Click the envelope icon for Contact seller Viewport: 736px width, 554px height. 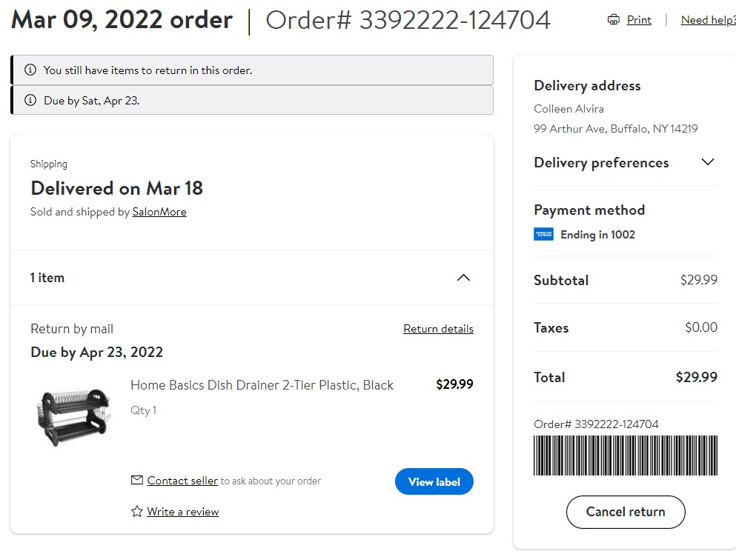(x=136, y=480)
